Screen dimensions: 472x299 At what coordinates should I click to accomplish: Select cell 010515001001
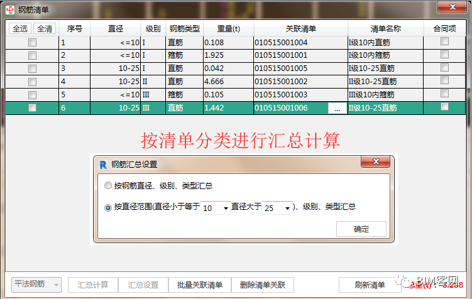(x=300, y=56)
